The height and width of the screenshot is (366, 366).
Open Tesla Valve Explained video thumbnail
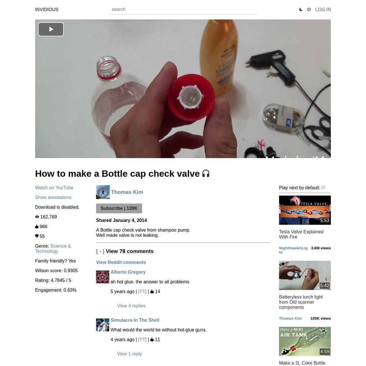click(305, 210)
